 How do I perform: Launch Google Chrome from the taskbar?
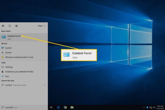[x=65, y=107]
